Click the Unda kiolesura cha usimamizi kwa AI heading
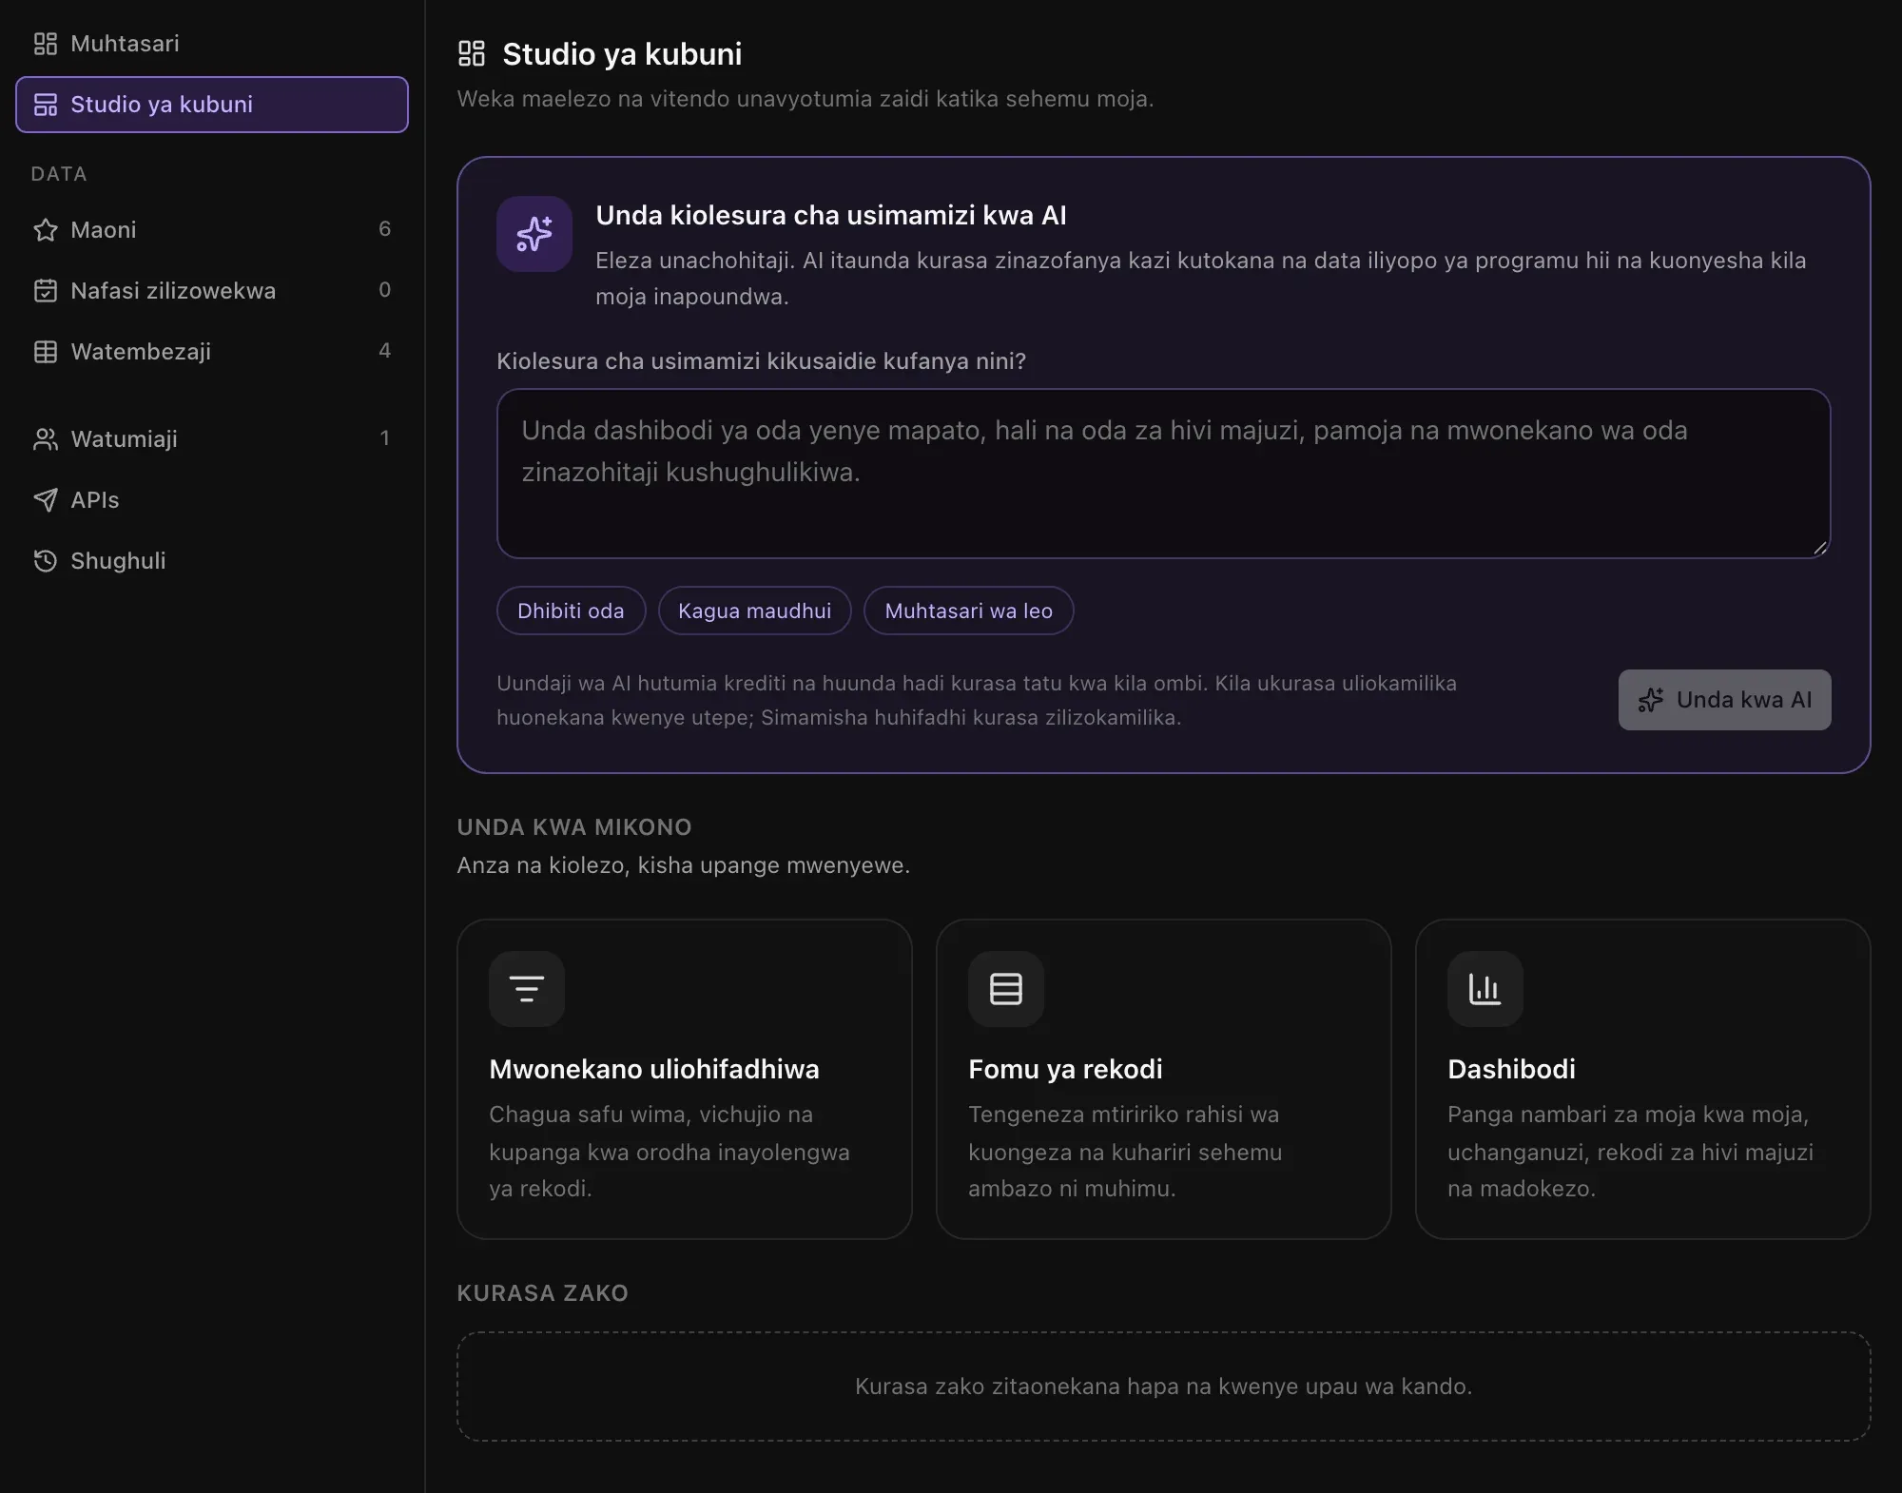1902x1493 pixels. [831, 216]
